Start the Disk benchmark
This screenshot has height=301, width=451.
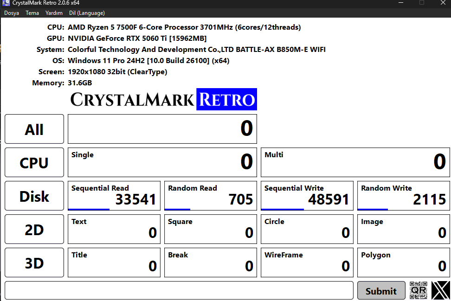[x=34, y=196]
